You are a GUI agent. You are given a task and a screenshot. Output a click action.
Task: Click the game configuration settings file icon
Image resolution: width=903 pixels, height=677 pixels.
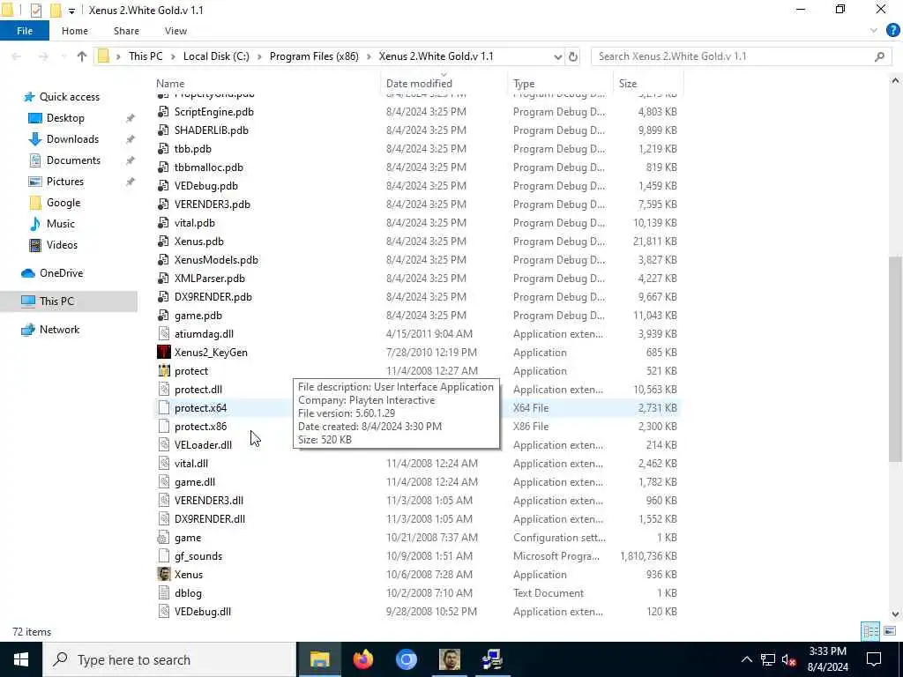coord(164,537)
